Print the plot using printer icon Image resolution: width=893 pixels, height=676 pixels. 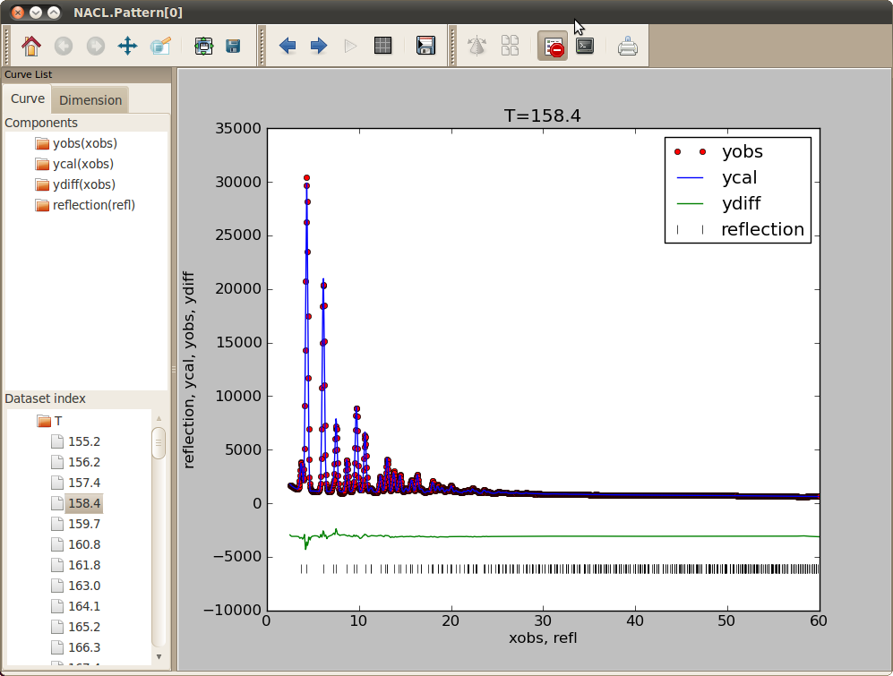tap(628, 47)
